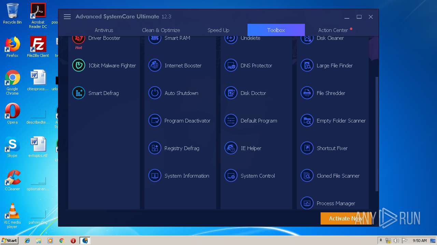Open Recycle Bin desktop icon
This screenshot has height=245, width=437.
pos(12,14)
